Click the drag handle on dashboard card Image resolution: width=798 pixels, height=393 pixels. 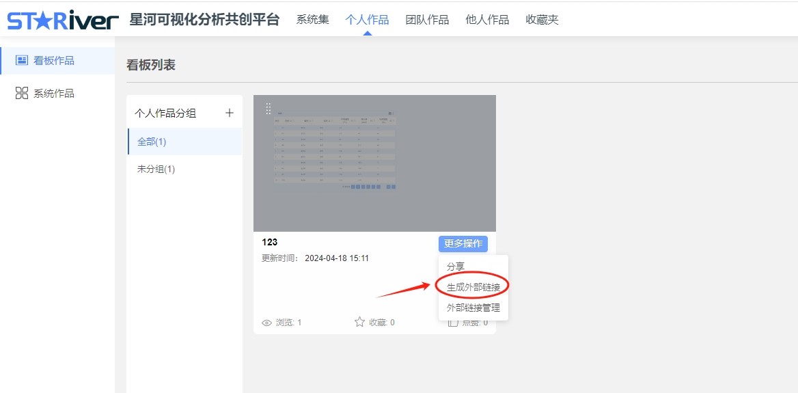[x=269, y=109]
